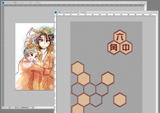Maximize the 六角ペンラ.psd document window
160x113 pixels.
tap(154, 12)
